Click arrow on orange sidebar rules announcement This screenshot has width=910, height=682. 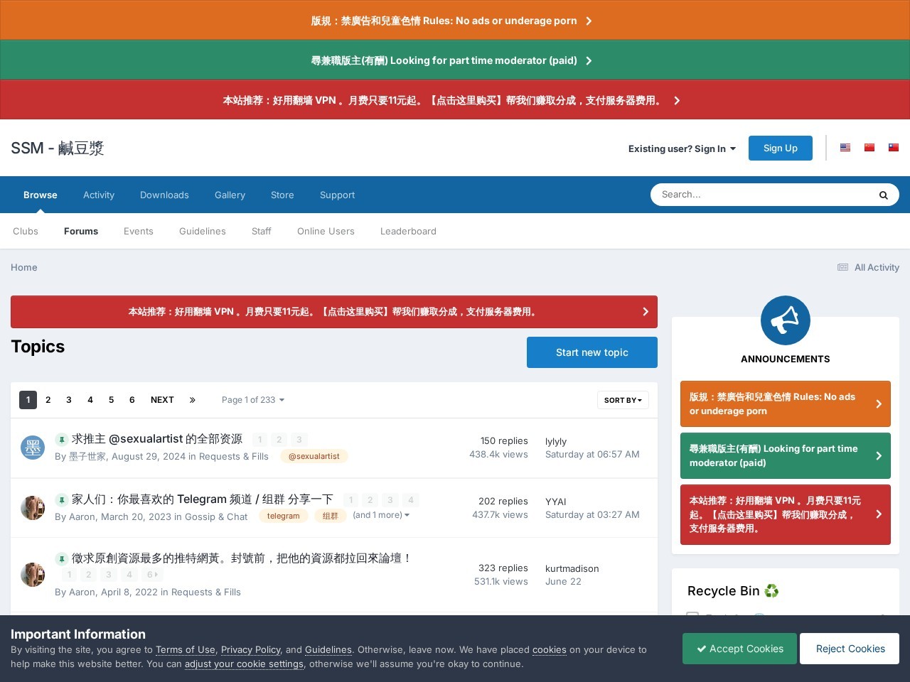click(879, 404)
